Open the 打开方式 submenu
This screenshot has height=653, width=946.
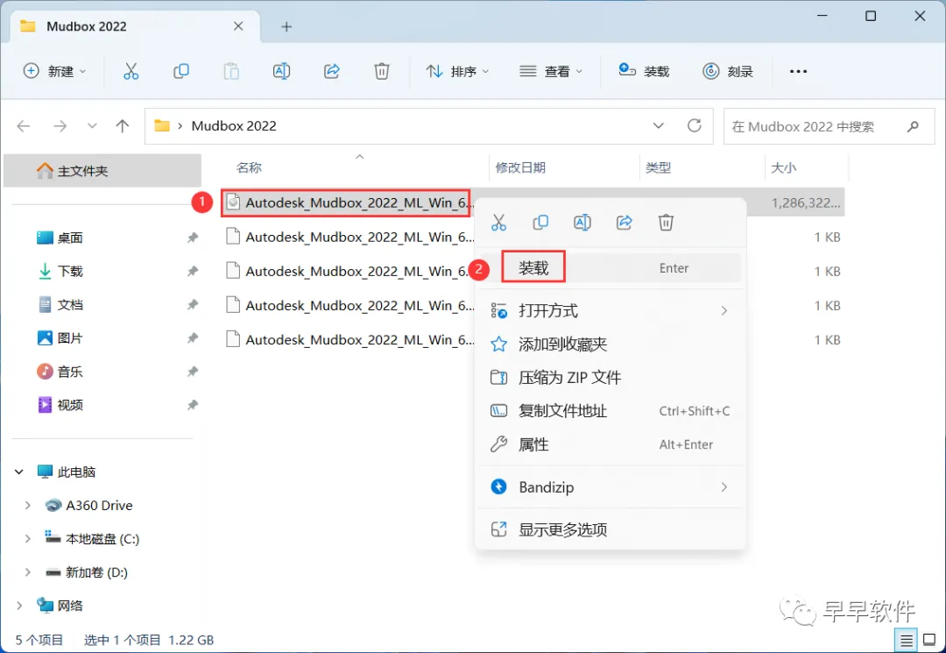pos(611,311)
